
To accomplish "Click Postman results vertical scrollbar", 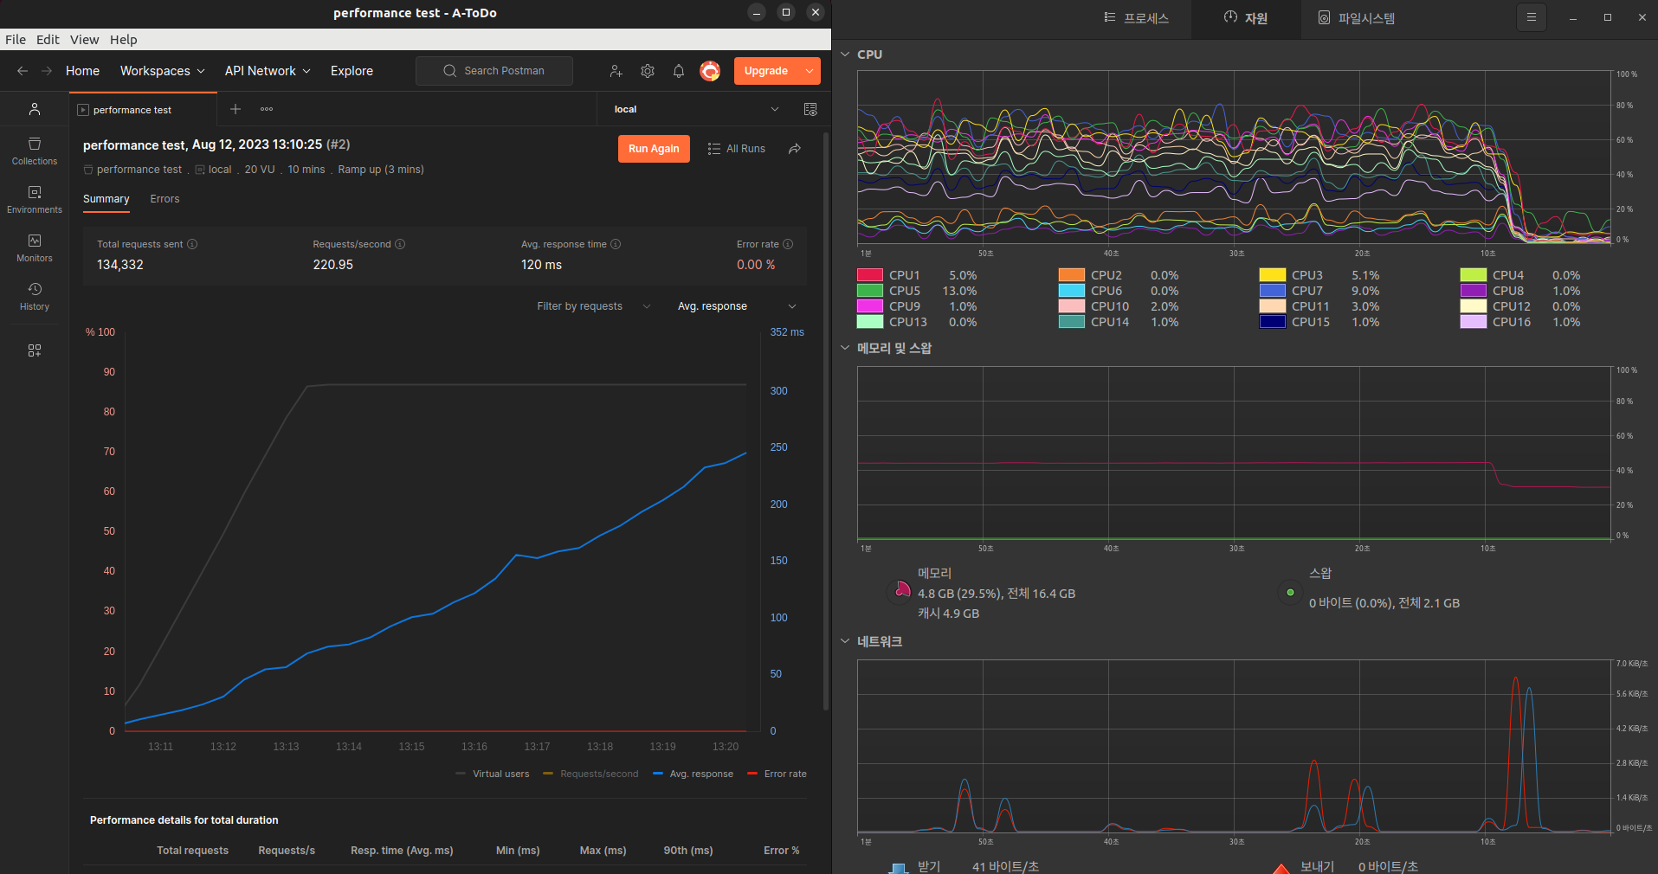I will pyautogui.click(x=826, y=421).
